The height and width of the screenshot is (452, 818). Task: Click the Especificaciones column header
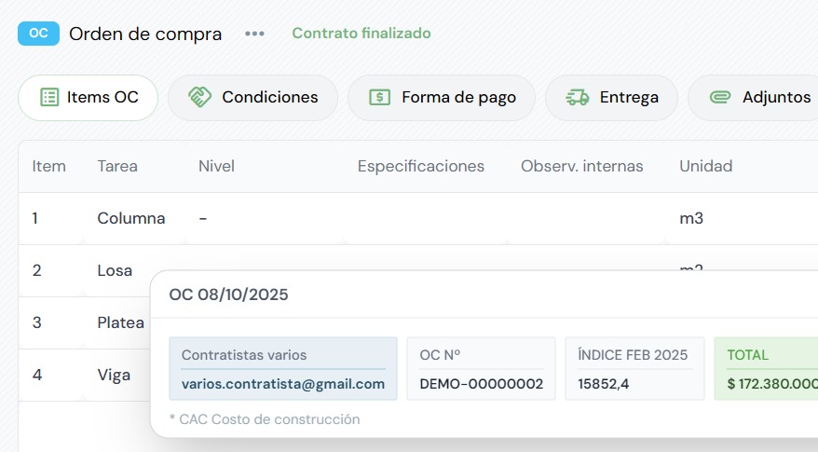pos(421,167)
